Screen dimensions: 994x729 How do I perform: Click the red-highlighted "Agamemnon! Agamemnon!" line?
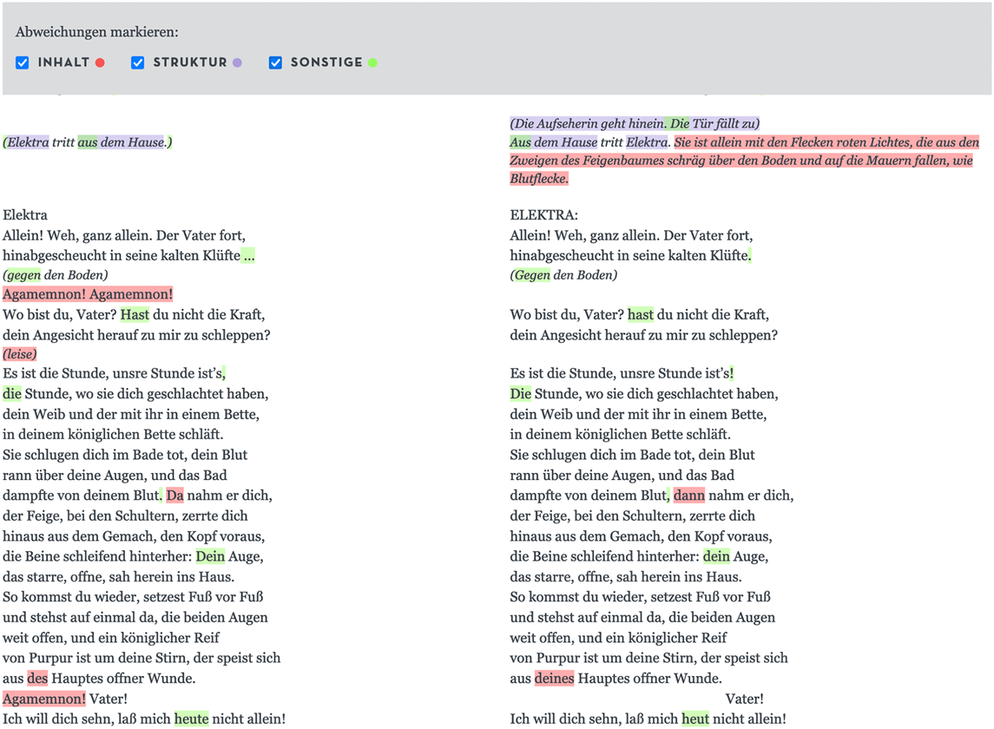88,294
